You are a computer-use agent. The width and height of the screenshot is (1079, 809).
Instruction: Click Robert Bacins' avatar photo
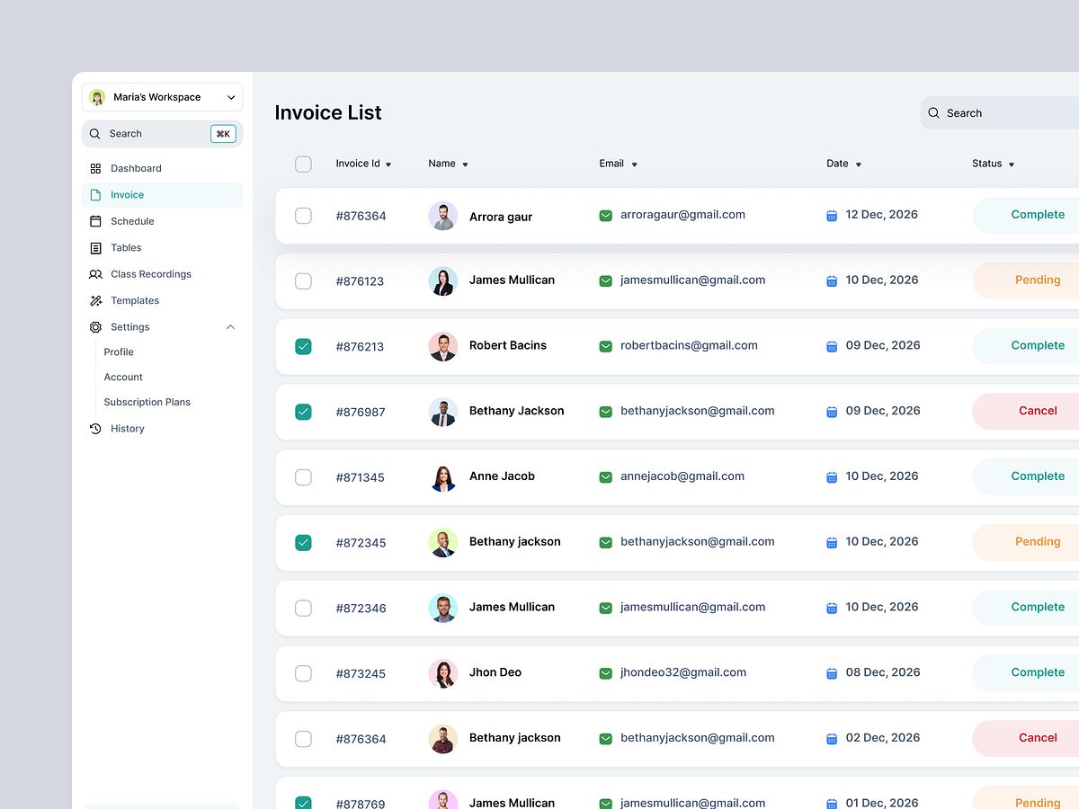[x=443, y=346]
